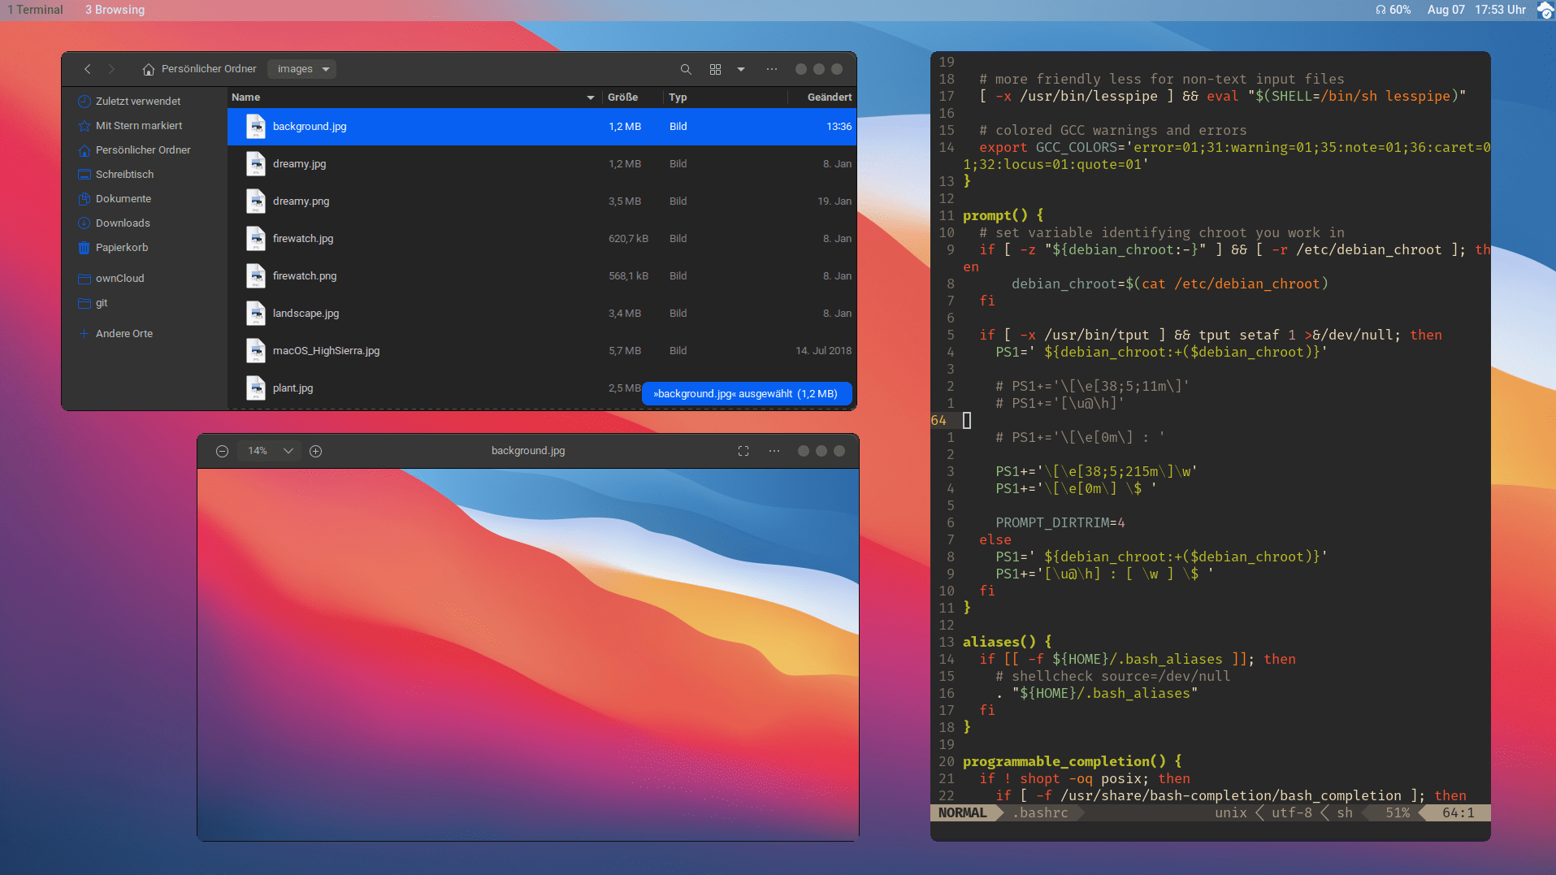
Task: Select firewatch.png file
Action: tap(541, 276)
